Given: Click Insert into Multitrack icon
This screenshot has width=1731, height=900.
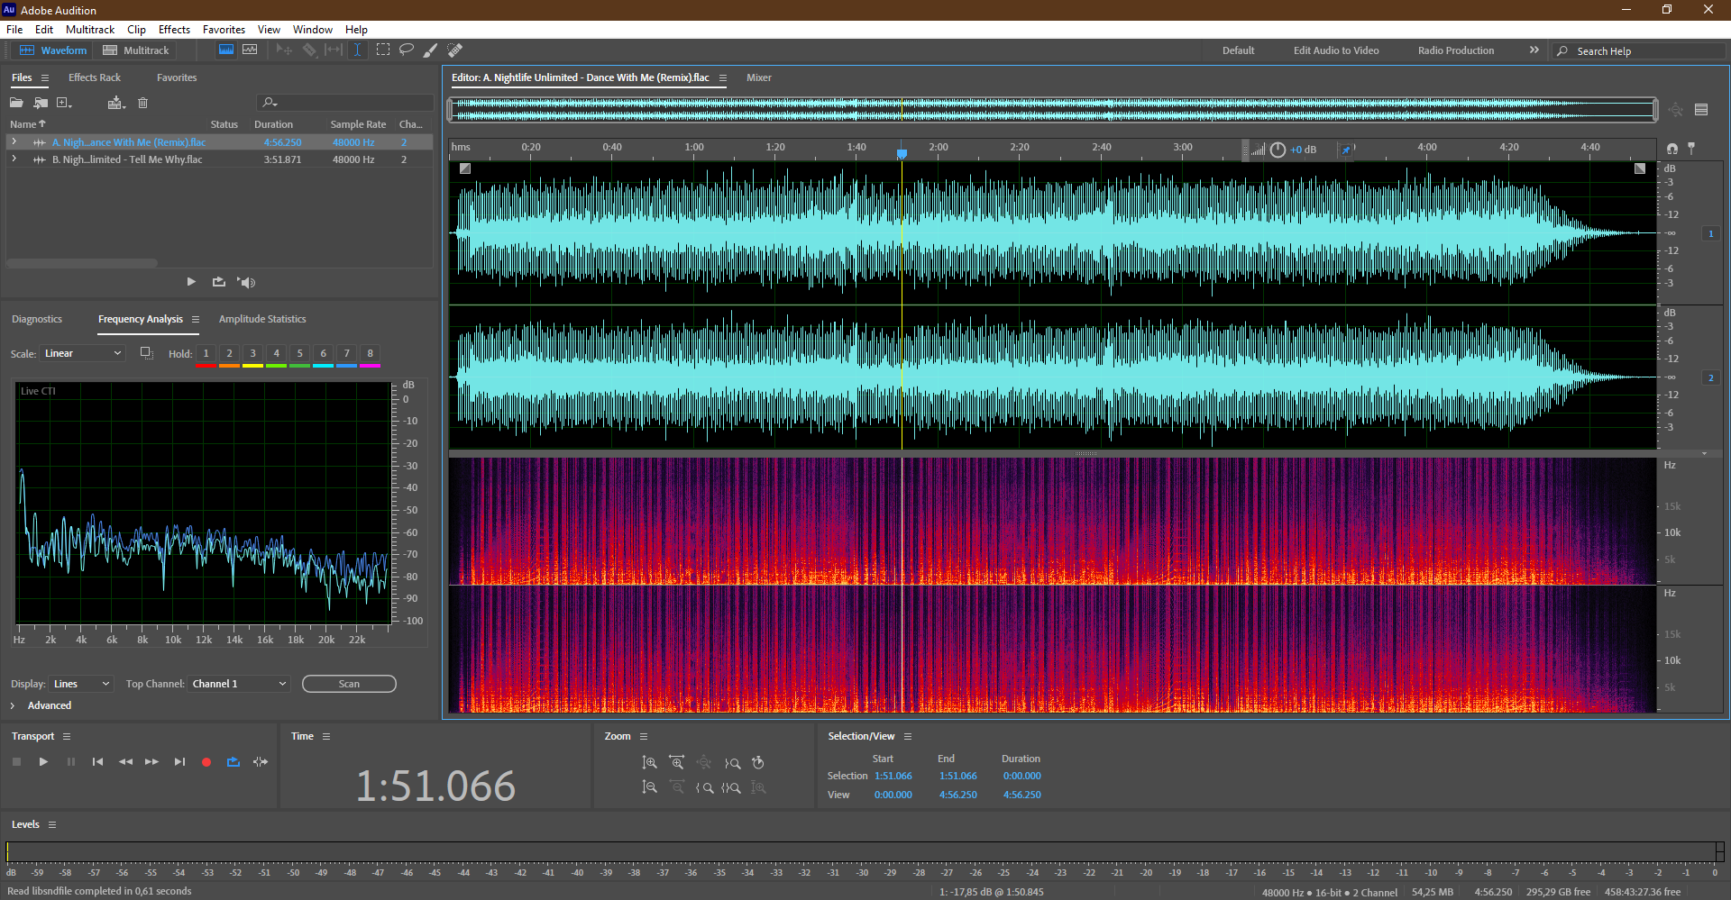Looking at the screenshot, I should [x=115, y=103].
